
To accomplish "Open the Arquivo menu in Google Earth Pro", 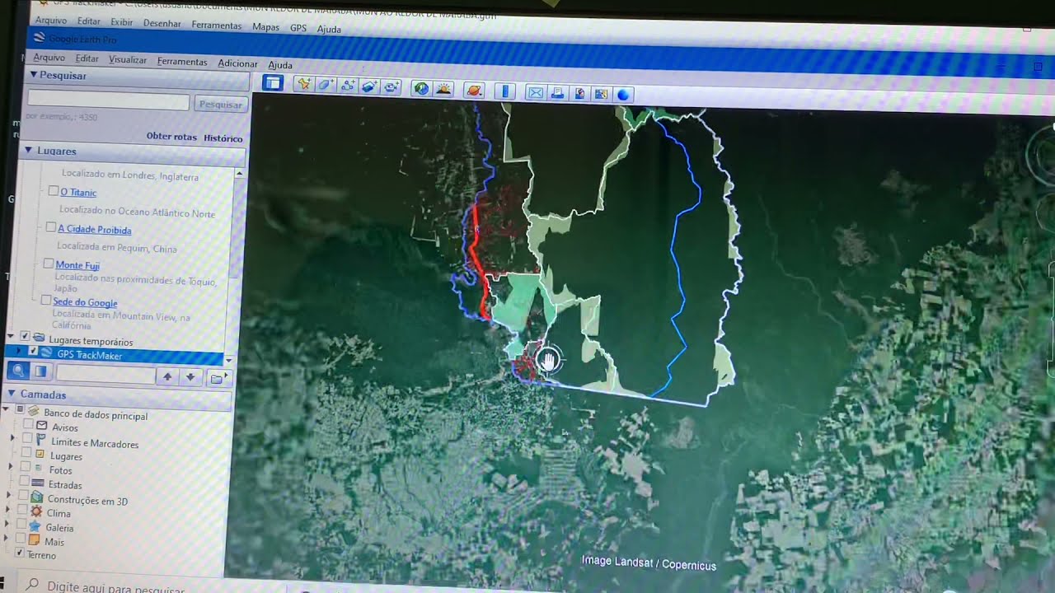I will click(49, 58).
